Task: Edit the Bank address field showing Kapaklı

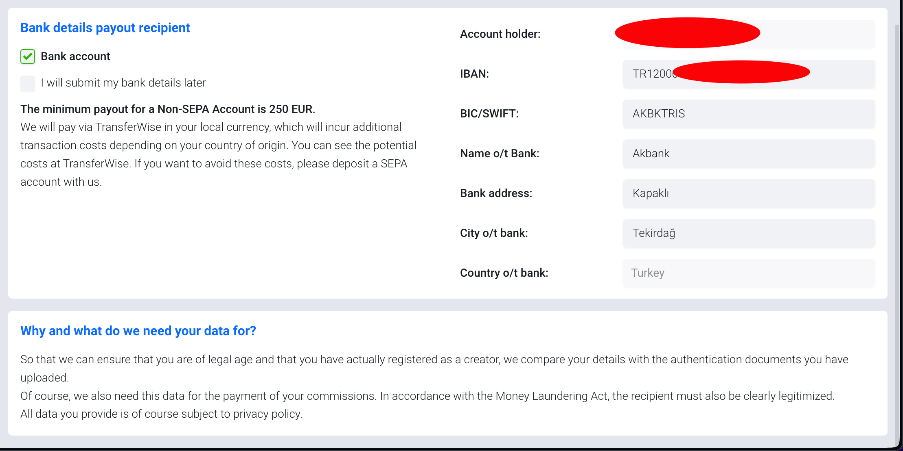Action: (749, 193)
